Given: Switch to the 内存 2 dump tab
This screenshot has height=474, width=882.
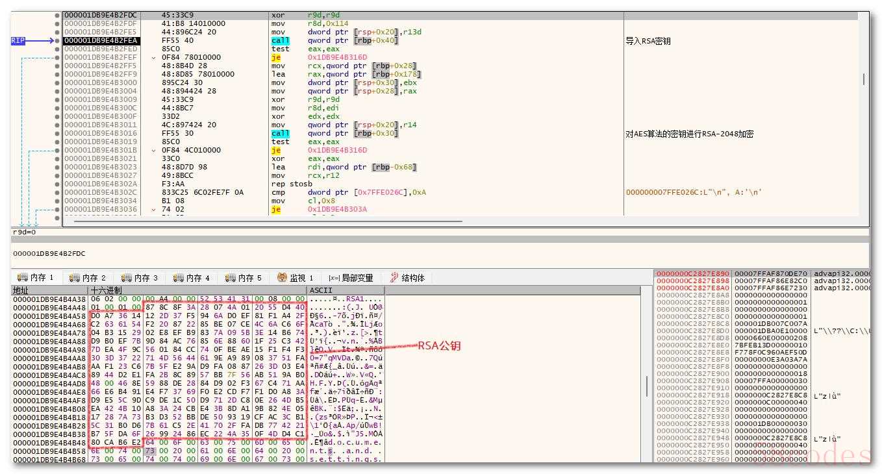Looking at the screenshot, I should [x=87, y=278].
